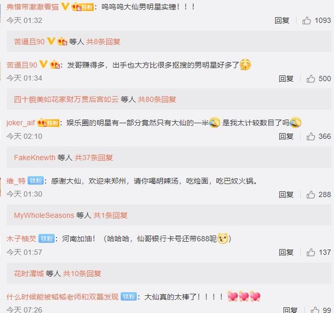Open FakeKnewth's profile link
Image resolution: width=334 pixels, height=313 pixels.
pos(35,158)
